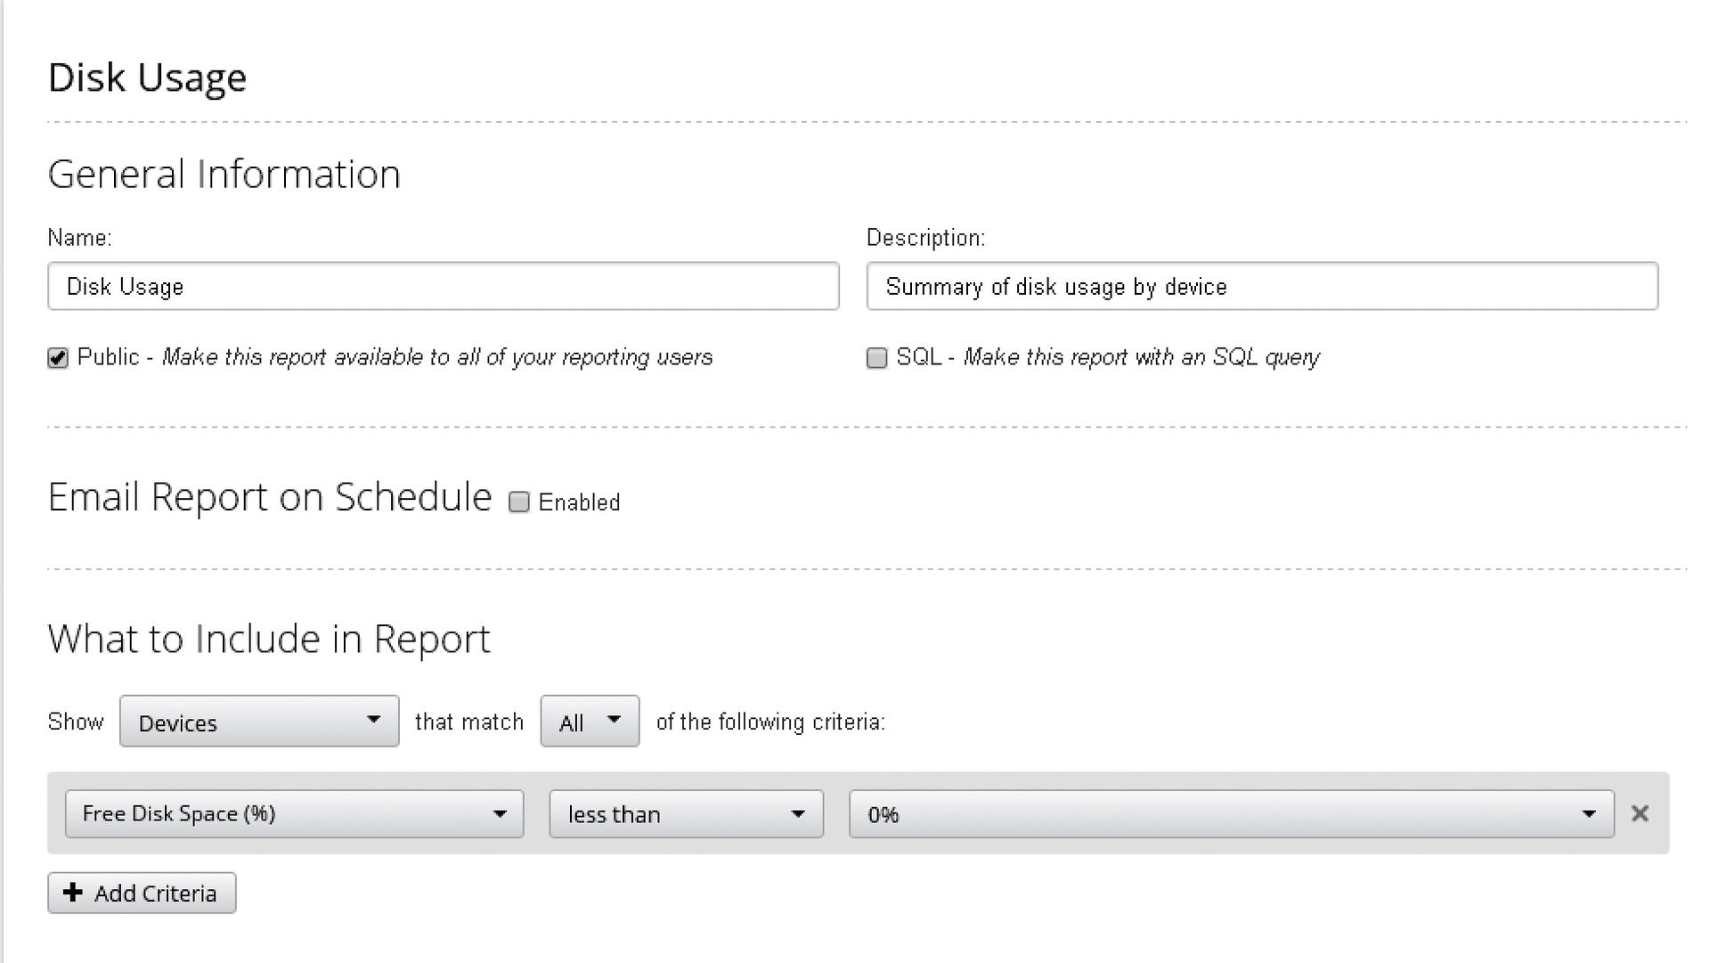Click the plus icon on Add Criteria
Image resolution: width=1710 pixels, height=963 pixels.
click(74, 893)
